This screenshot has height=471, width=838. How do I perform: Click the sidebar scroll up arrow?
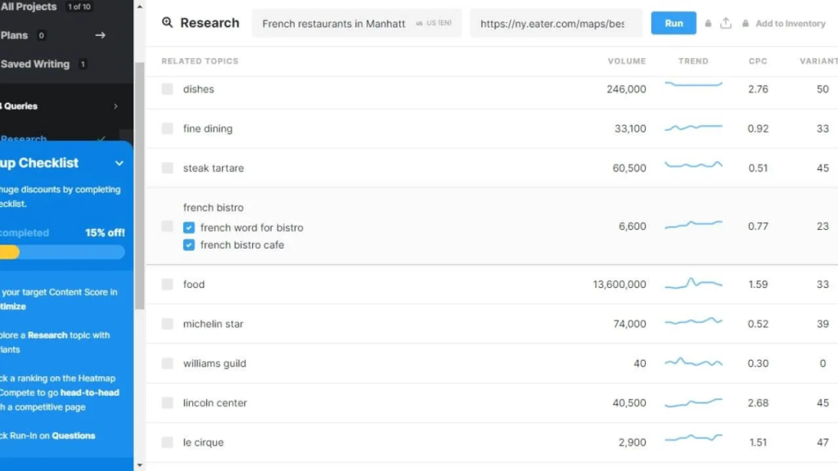tap(139, 7)
